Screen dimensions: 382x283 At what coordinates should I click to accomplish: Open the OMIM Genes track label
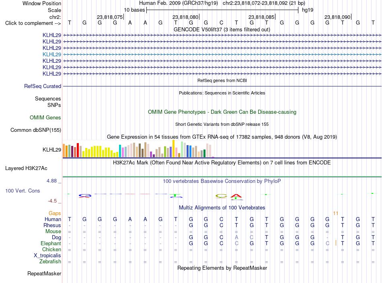(45, 118)
